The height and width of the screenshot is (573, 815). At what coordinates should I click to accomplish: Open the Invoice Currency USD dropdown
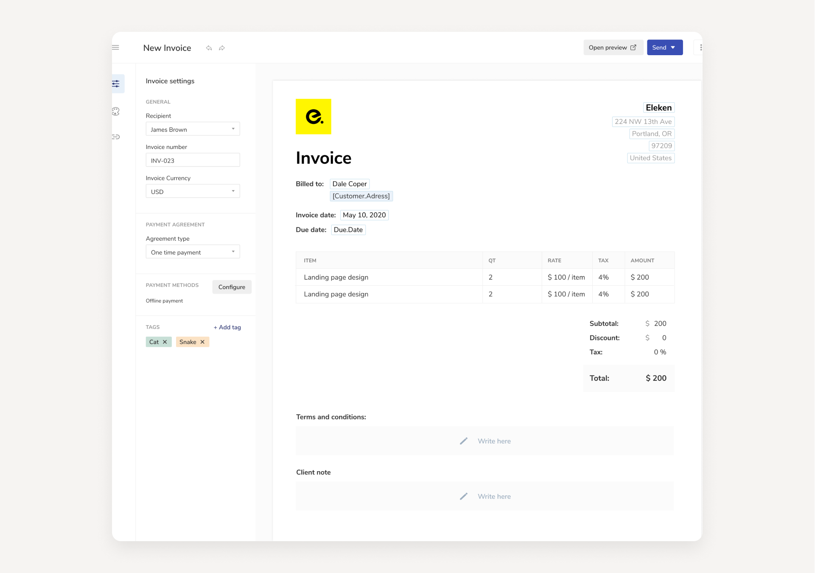coord(193,191)
